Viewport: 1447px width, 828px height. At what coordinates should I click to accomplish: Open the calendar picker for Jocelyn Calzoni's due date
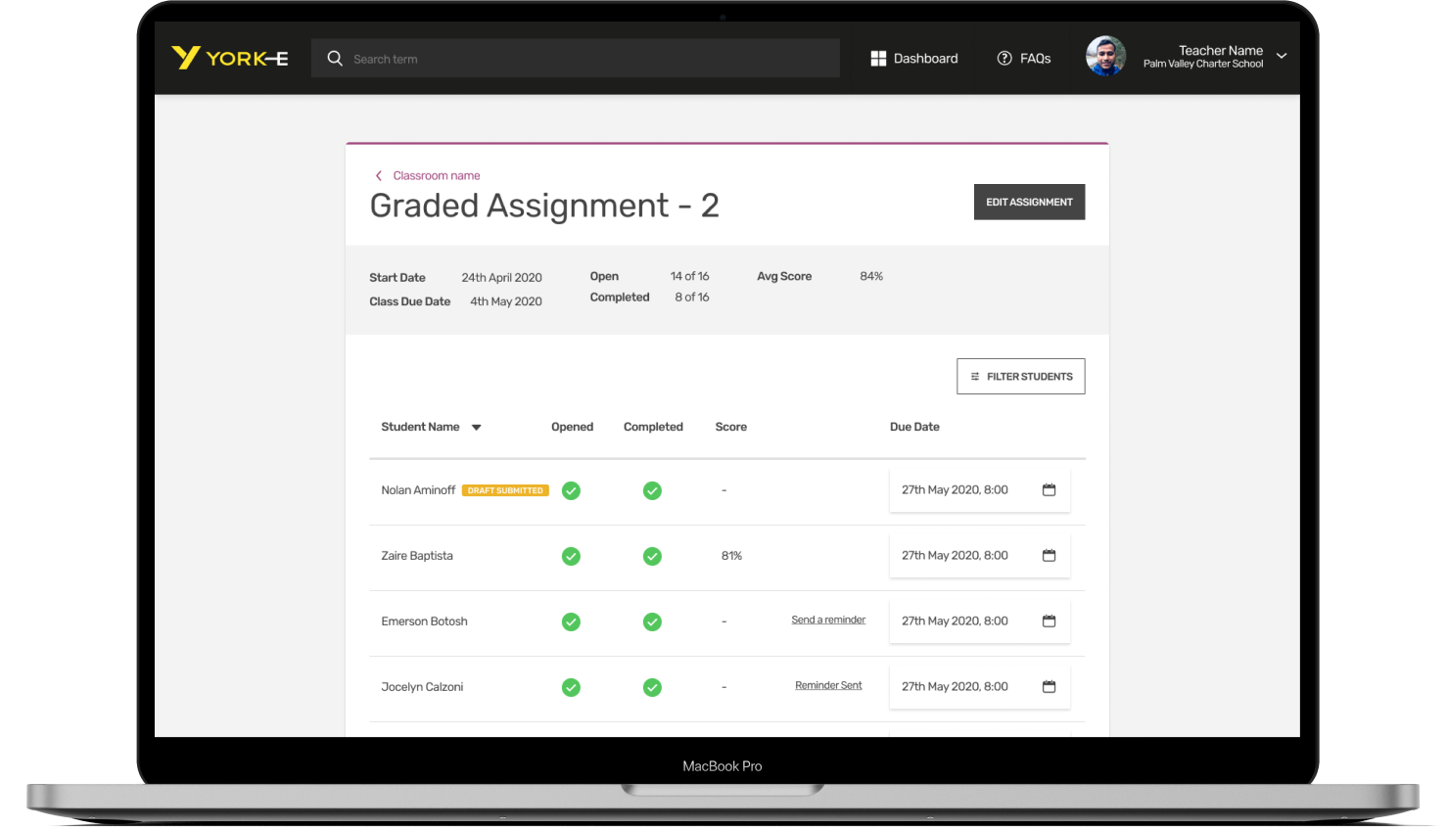coord(1049,686)
